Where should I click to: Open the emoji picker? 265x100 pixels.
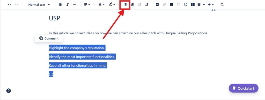click(x=186, y=5)
